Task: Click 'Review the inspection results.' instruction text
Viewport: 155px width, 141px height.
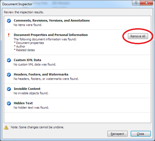Action: 24,12
